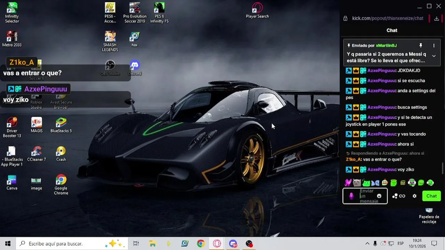Show hidden system tray icons
Image resolution: width=445 pixels, height=250 pixels.
pyautogui.click(x=367, y=244)
